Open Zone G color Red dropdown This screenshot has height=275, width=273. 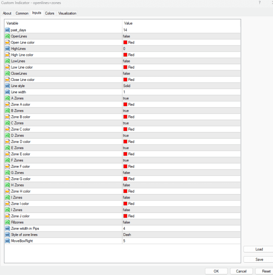coord(181,179)
